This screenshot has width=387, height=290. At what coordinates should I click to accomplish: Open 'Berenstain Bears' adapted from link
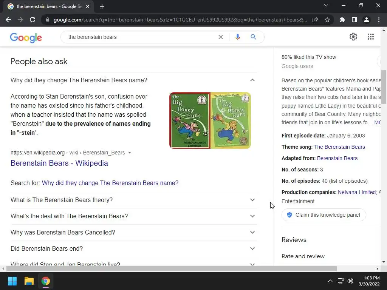pos(337,158)
